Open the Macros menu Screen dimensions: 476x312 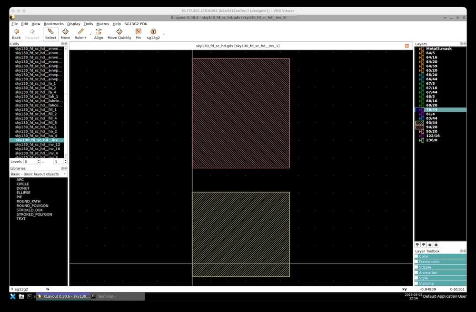(102, 24)
